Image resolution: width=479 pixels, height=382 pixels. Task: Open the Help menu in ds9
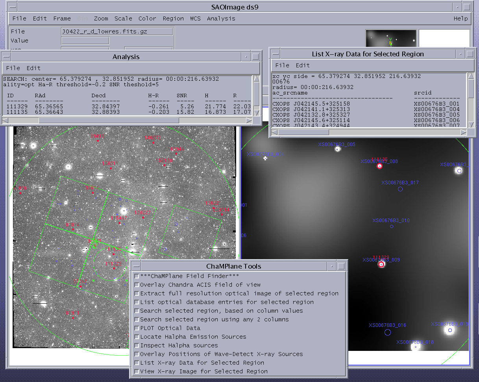(x=461, y=19)
